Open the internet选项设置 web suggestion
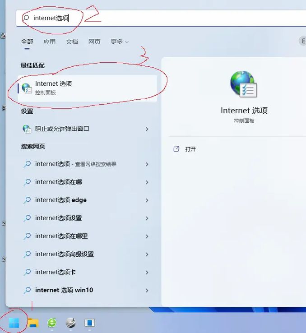 (x=59, y=218)
